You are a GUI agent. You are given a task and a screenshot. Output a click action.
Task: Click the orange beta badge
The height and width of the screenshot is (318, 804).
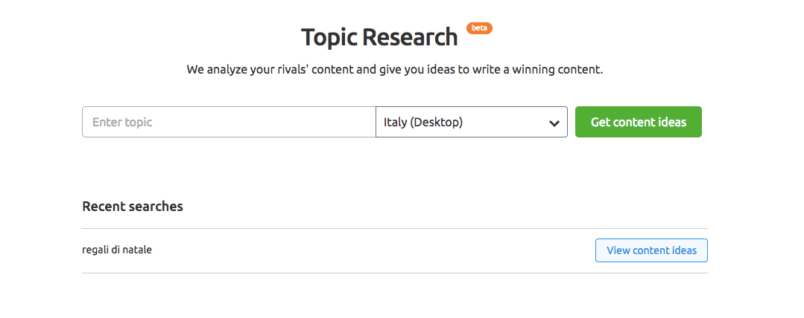click(479, 28)
